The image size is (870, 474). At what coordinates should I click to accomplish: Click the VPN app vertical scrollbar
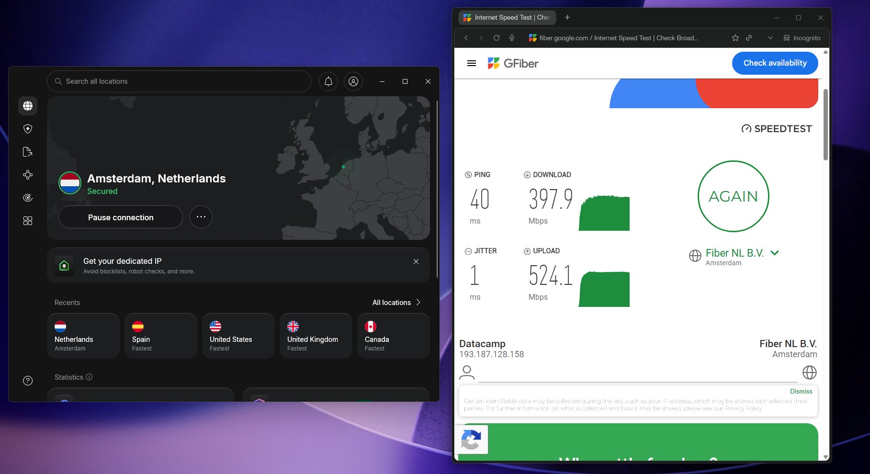tap(437, 189)
